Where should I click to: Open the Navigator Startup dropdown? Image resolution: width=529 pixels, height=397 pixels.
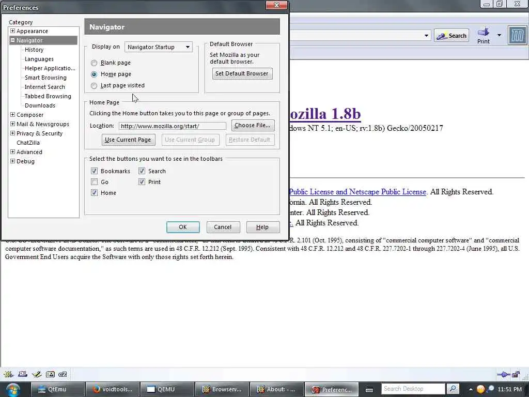tap(159, 47)
